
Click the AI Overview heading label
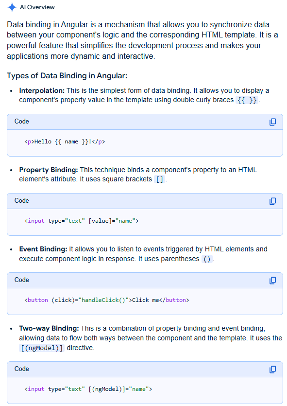coord(37,7)
